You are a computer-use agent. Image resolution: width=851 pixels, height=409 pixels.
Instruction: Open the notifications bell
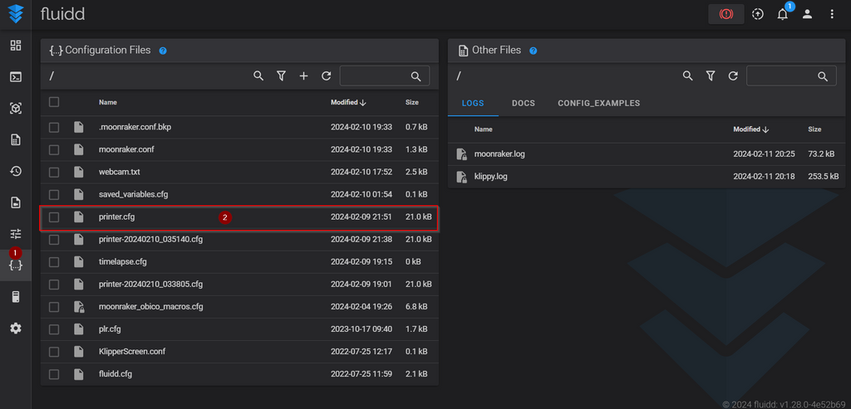(783, 14)
